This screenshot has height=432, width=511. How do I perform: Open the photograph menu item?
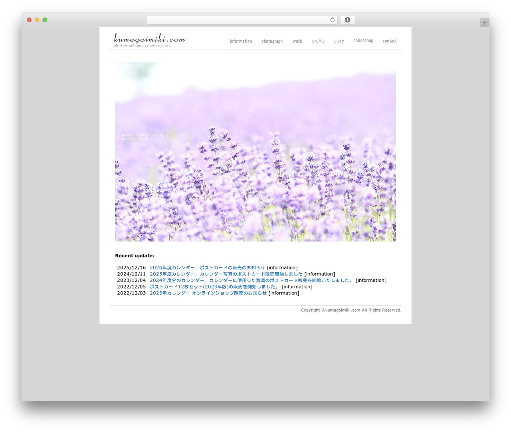[272, 41]
